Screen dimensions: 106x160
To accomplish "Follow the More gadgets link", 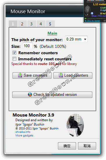I will [24, 136].
